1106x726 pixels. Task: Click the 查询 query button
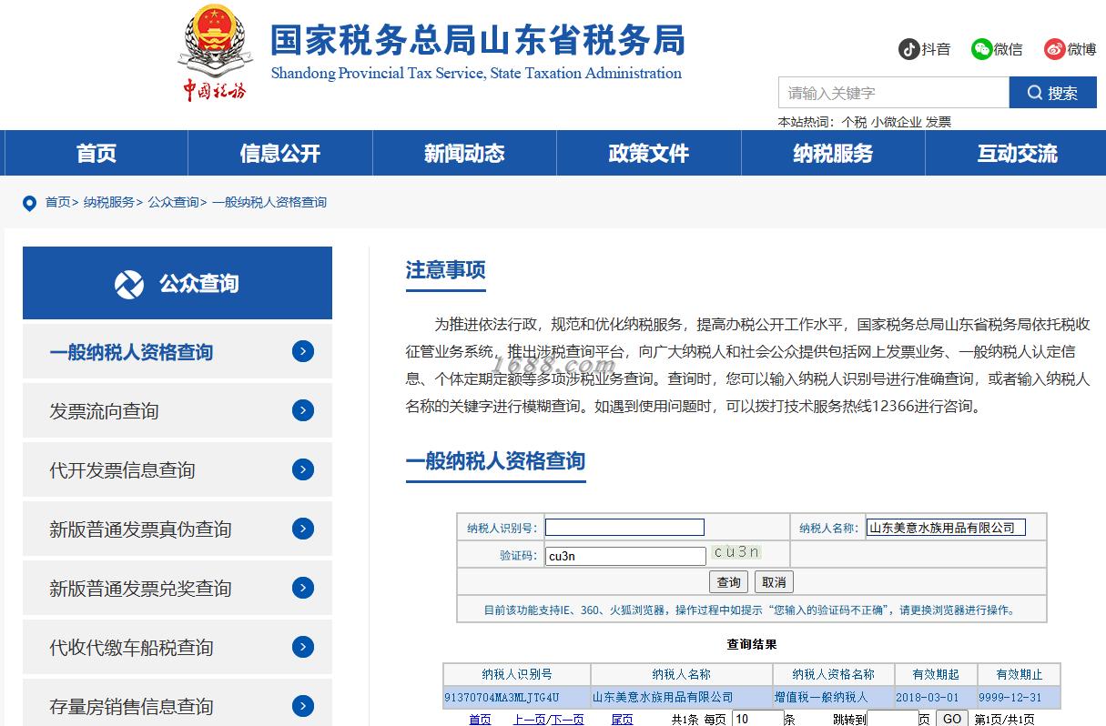[729, 582]
